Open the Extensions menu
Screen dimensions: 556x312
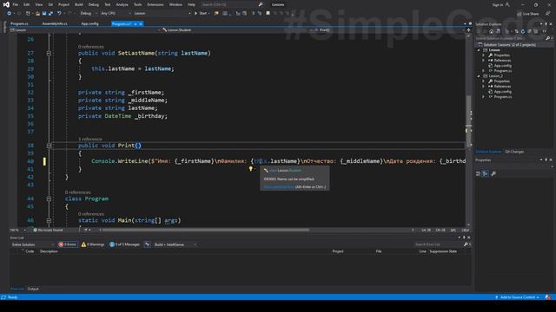[156, 4]
